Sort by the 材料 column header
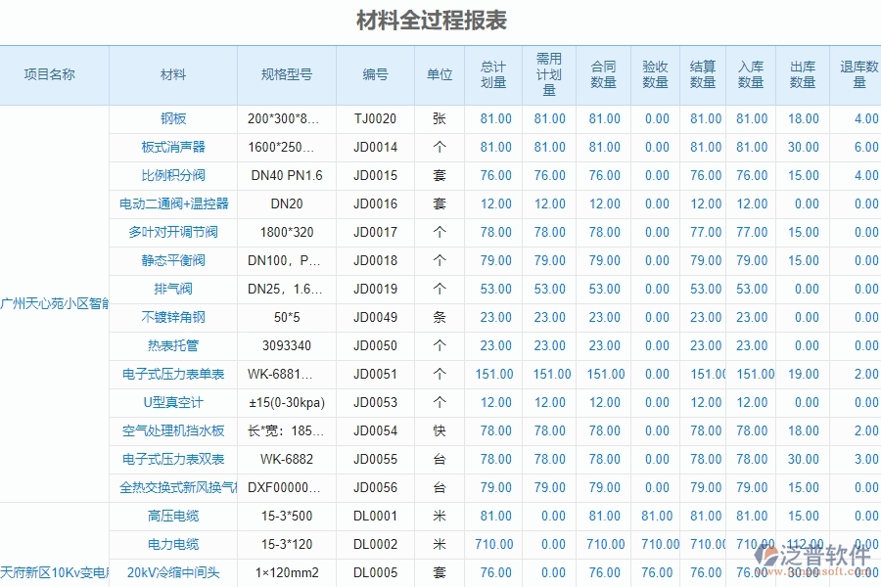Viewport: 881px width, 587px height. coord(173,74)
